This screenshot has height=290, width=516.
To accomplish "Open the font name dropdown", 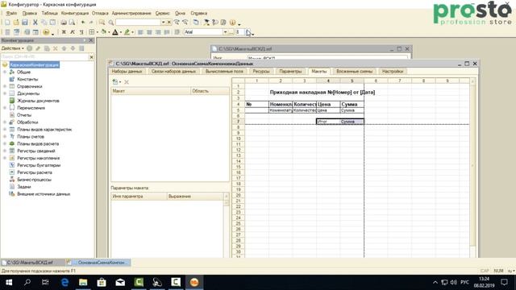I will pyautogui.click(x=225, y=32).
